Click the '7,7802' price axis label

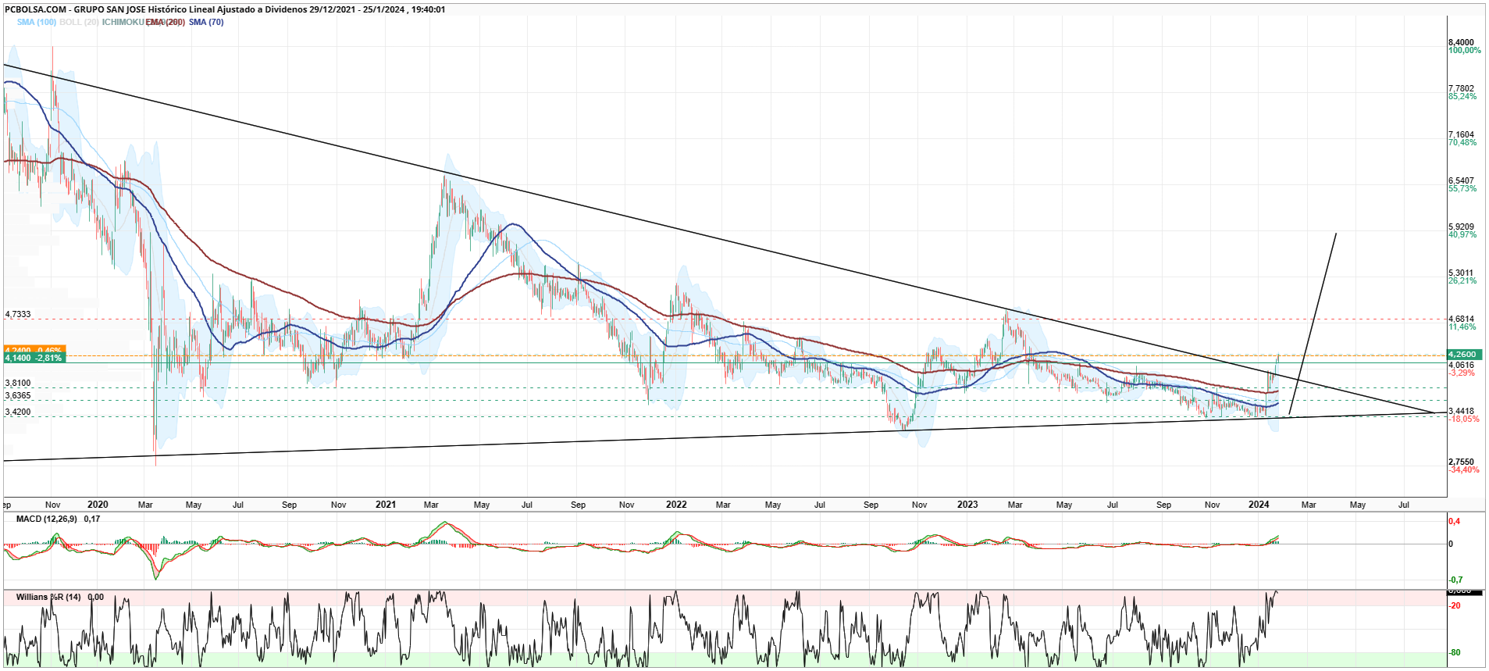(1461, 89)
